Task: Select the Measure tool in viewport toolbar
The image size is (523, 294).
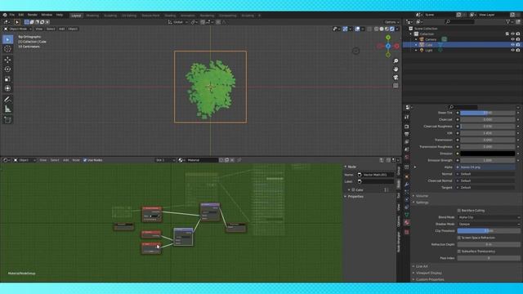Action: (7, 109)
